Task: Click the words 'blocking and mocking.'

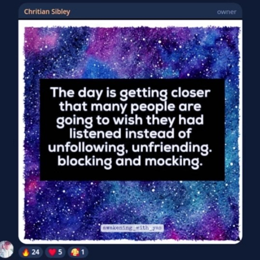Action: 130,161
